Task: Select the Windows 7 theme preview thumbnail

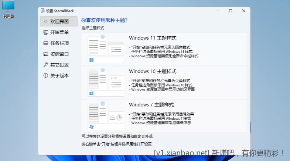Action: point(106,116)
